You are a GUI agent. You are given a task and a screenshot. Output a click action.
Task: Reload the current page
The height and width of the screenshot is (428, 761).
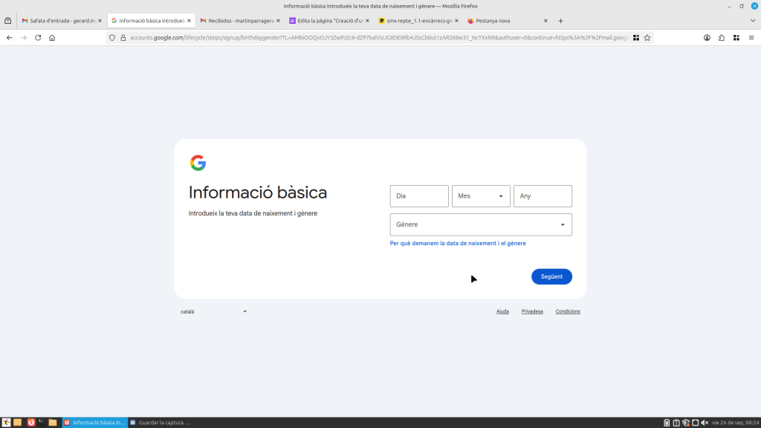[x=38, y=37]
